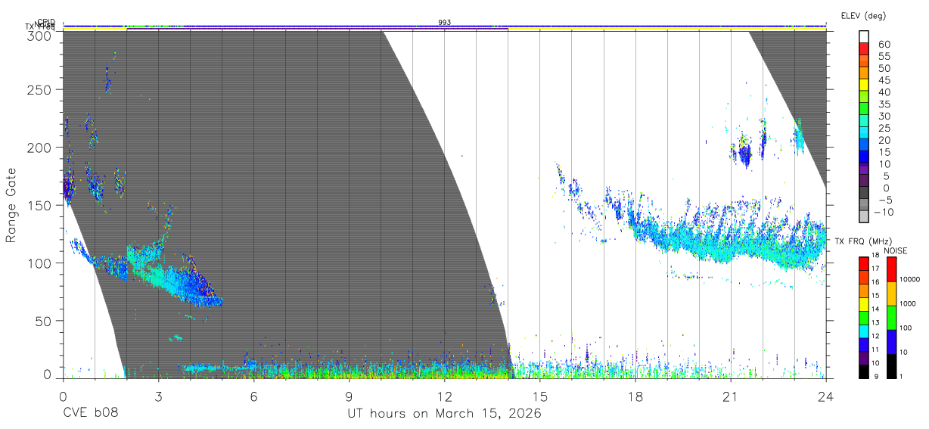This screenshot has width=929, height=429.
Task: Click the 45 label on ELEV colorbar
Action: 884,80
